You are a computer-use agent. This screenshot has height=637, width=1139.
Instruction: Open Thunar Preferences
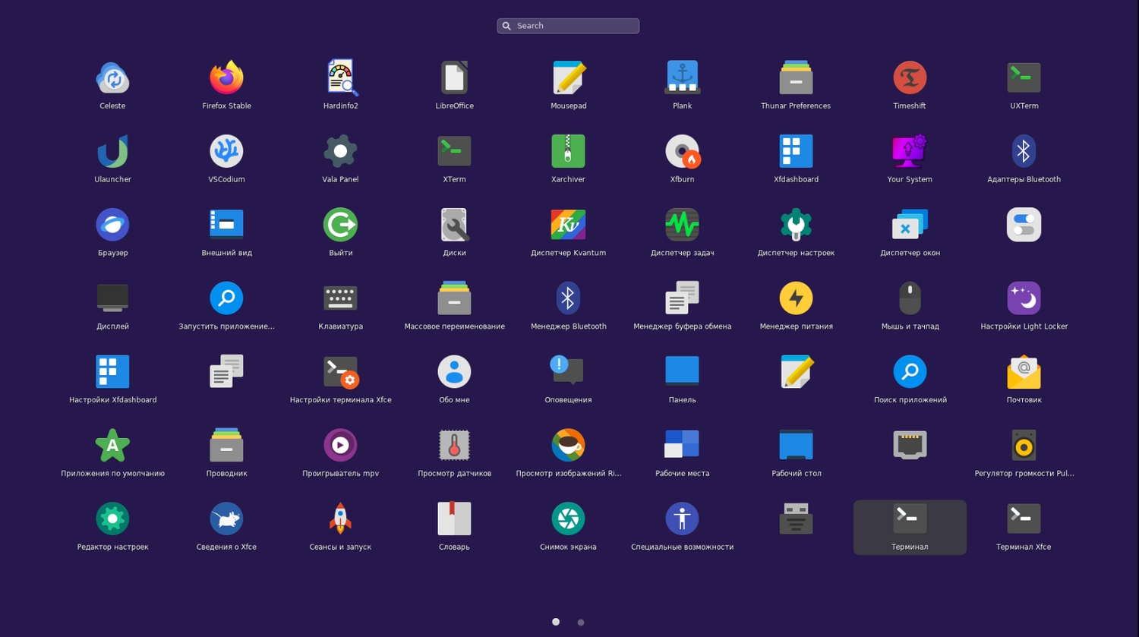[796, 77]
